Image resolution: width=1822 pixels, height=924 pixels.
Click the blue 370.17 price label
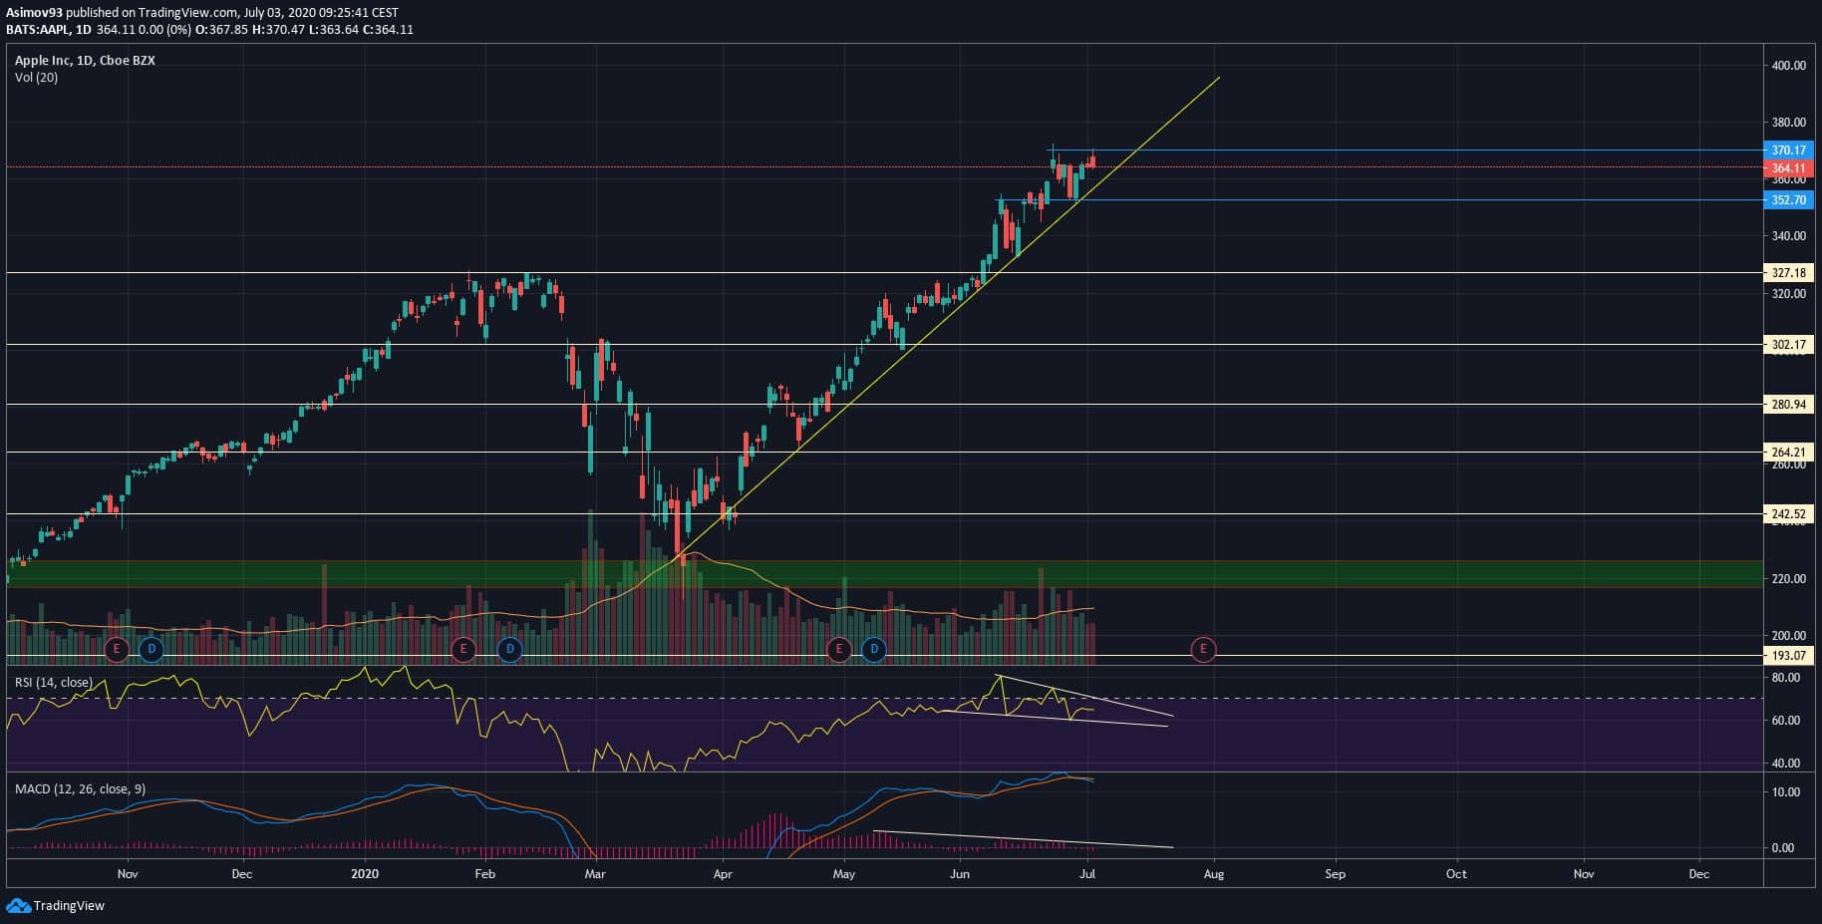click(1788, 151)
